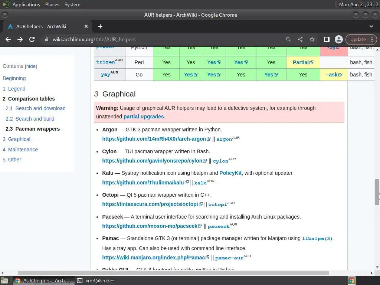This screenshot has height=285, width=380.
Task: Open the cylon AUR package link
Action: tap(220, 161)
